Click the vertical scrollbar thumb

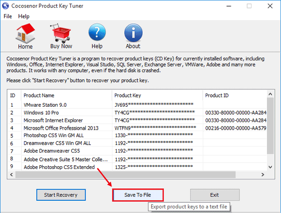[270, 126]
